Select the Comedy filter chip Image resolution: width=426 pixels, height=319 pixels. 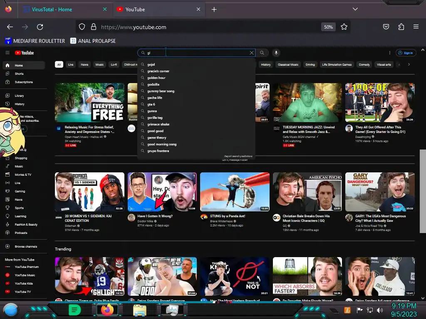tap(364, 64)
